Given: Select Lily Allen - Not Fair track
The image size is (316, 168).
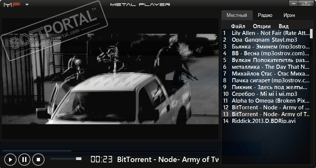Looking at the screenshot, I should [x=266, y=33].
